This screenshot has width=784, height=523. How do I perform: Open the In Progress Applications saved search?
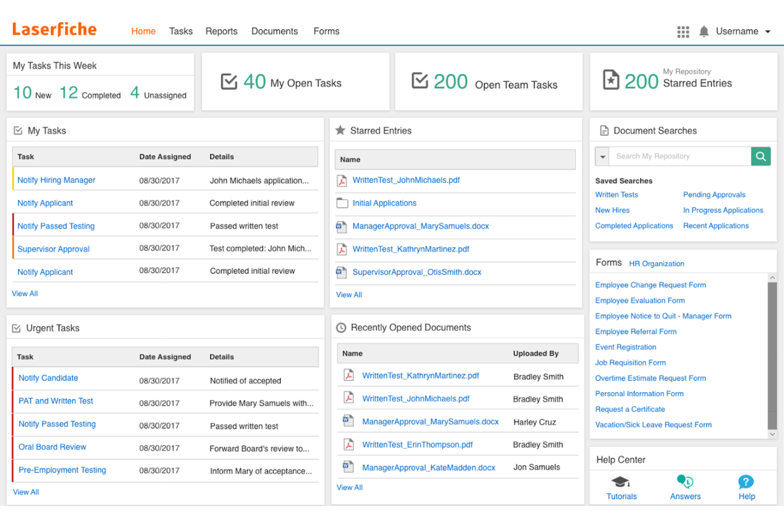[723, 210]
